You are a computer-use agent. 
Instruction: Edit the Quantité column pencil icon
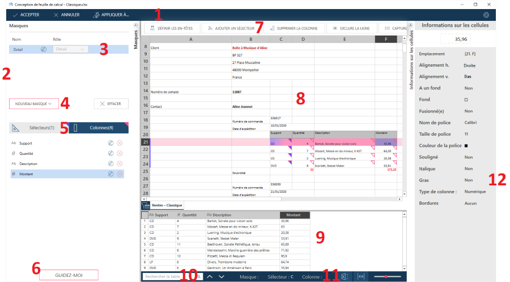[110, 153]
